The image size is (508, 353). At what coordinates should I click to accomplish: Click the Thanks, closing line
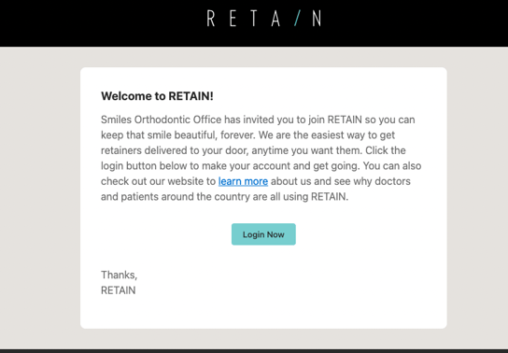pyautogui.click(x=119, y=275)
